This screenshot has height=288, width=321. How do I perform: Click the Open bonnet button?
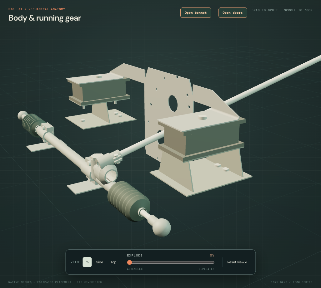click(x=196, y=13)
